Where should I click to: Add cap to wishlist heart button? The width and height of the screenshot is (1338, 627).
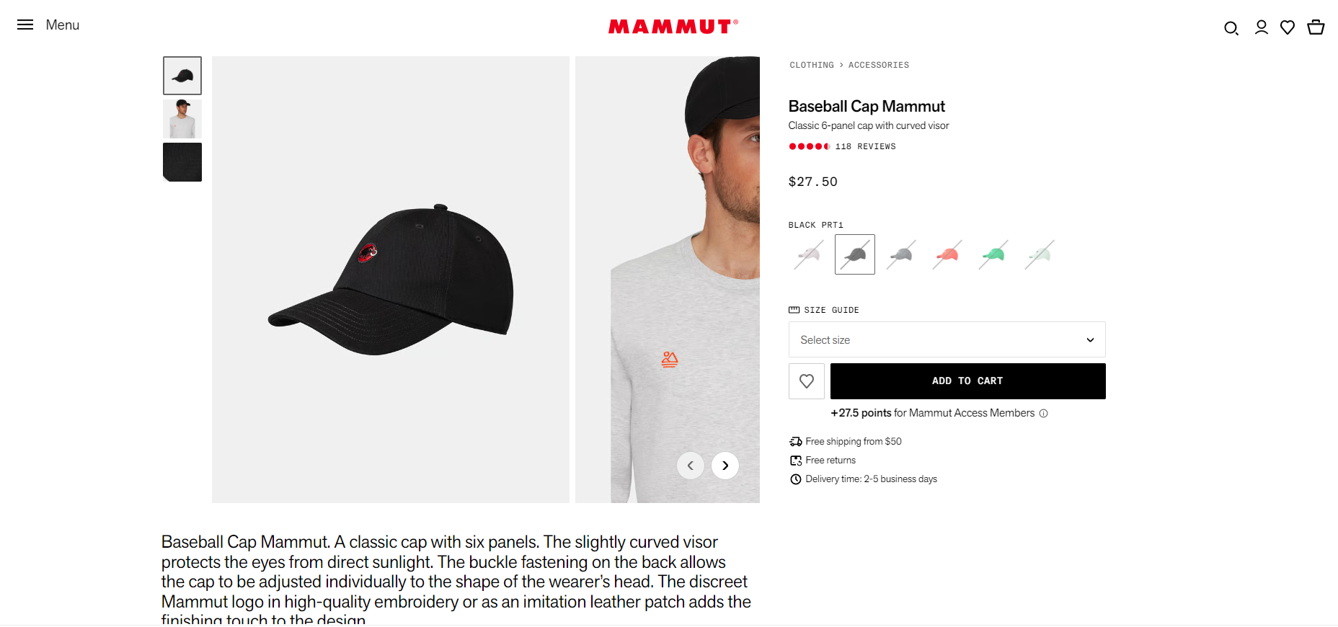(x=807, y=381)
